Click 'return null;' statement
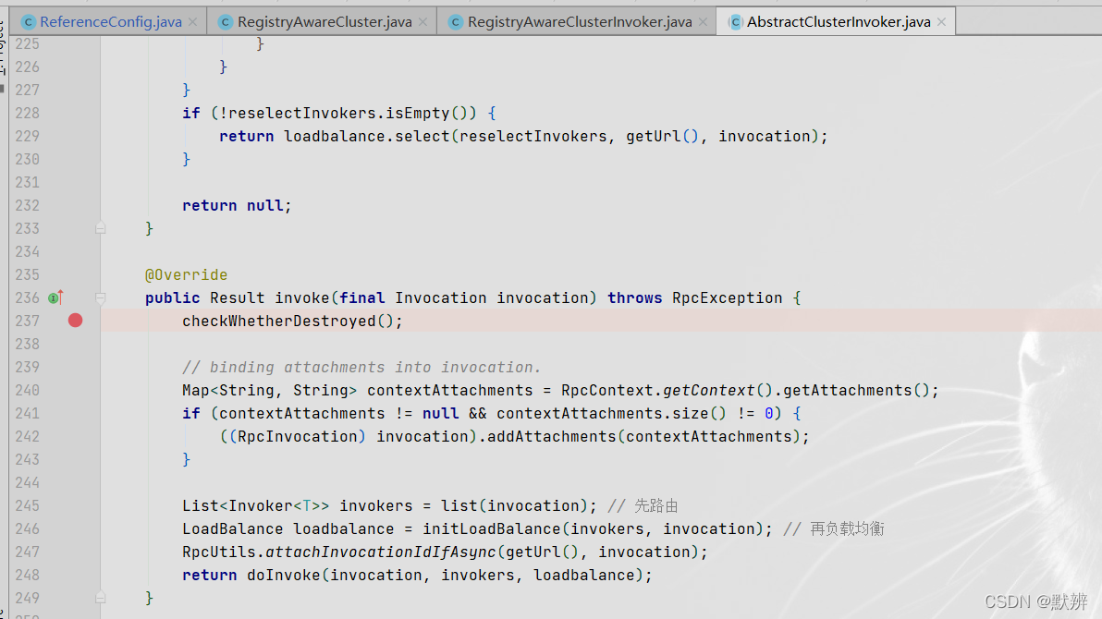Image resolution: width=1102 pixels, height=619 pixels. (x=237, y=205)
